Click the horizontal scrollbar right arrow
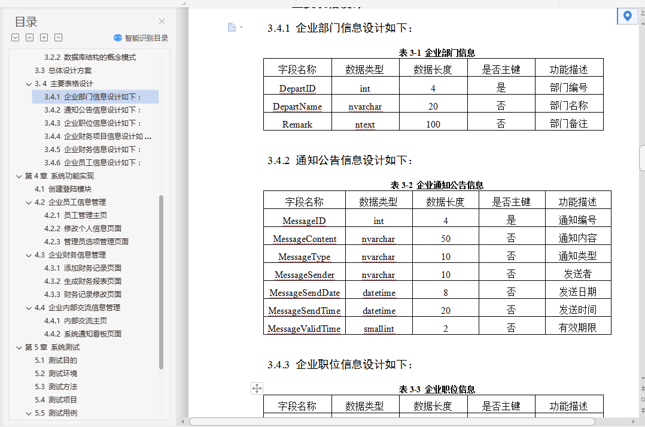 (x=633, y=422)
